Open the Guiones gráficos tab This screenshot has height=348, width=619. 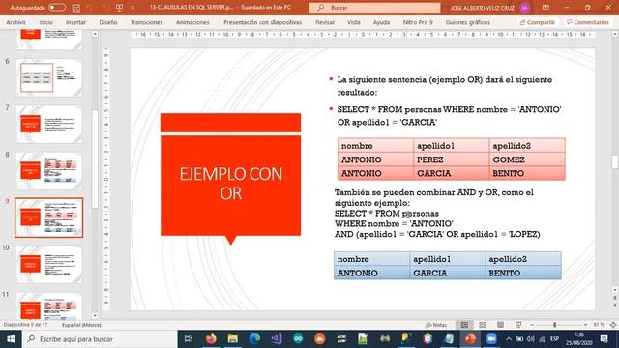pos(468,22)
